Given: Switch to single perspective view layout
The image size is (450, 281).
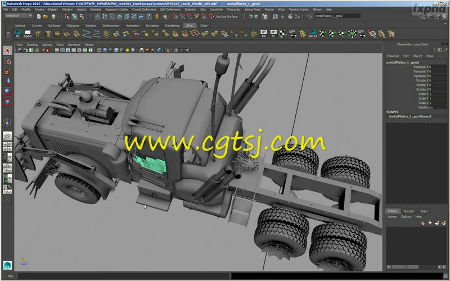Looking at the screenshot, I should point(7,136).
